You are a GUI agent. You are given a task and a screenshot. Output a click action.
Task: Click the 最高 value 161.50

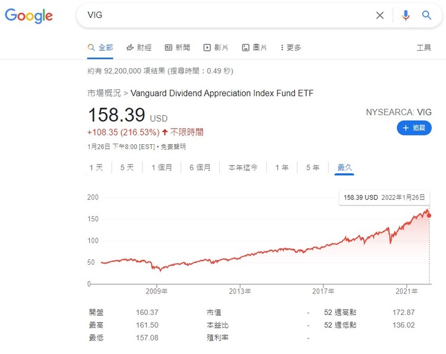click(x=147, y=325)
